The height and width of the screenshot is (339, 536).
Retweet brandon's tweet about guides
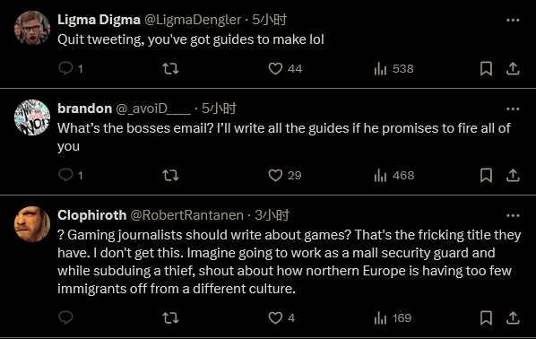pos(170,175)
